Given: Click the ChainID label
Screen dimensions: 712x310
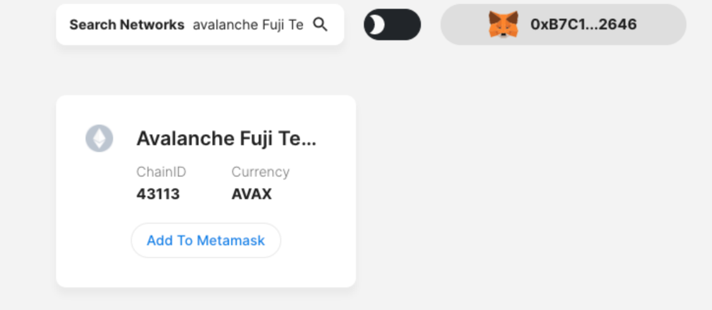Looking at the screenshot, I should 161,172.
